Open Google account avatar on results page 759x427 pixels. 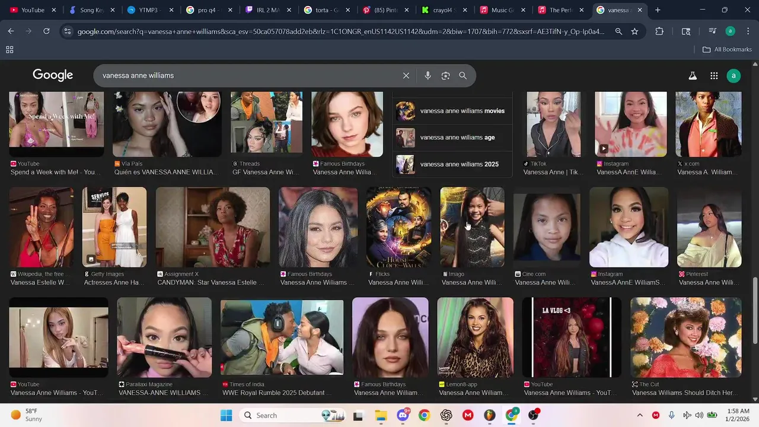(734, 76)
